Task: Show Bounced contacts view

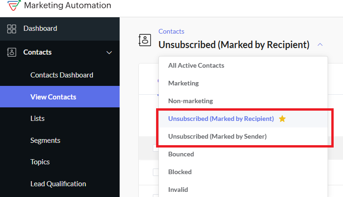Action: click(181, 154)
